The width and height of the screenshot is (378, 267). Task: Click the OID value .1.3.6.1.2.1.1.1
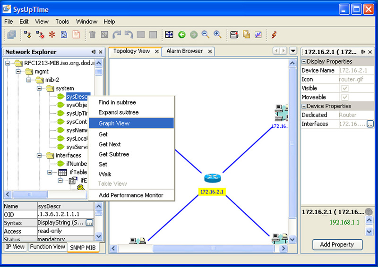coord(65,214)
